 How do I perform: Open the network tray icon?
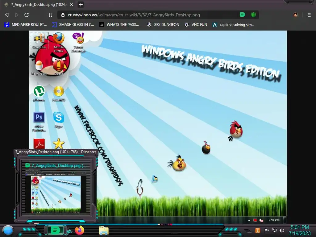tap(274, 230)
